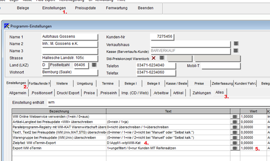This screenshot has height=161, width=270.
Task: Click the Land (LKZ) field with D
Action: pyautogui.click(x=45, y=65)
